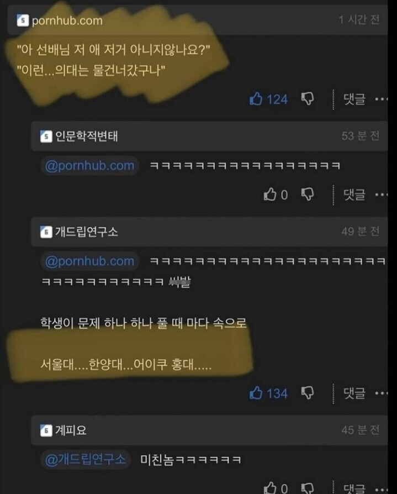Reply via 댓글 on the top comment
Viewport: 397px width, 494px height.
[x=354, y=99]
